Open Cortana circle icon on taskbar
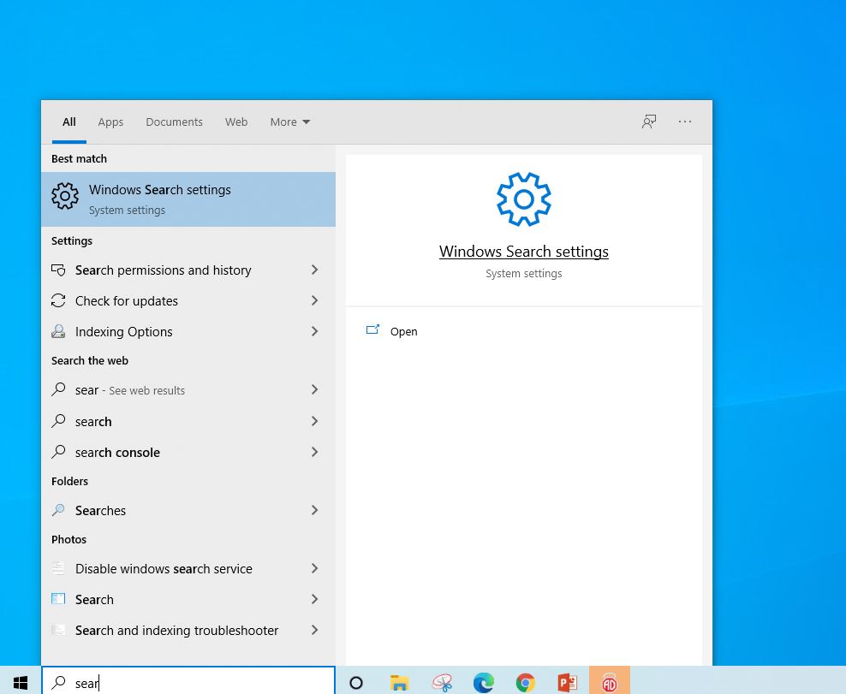 coord(356,683)
